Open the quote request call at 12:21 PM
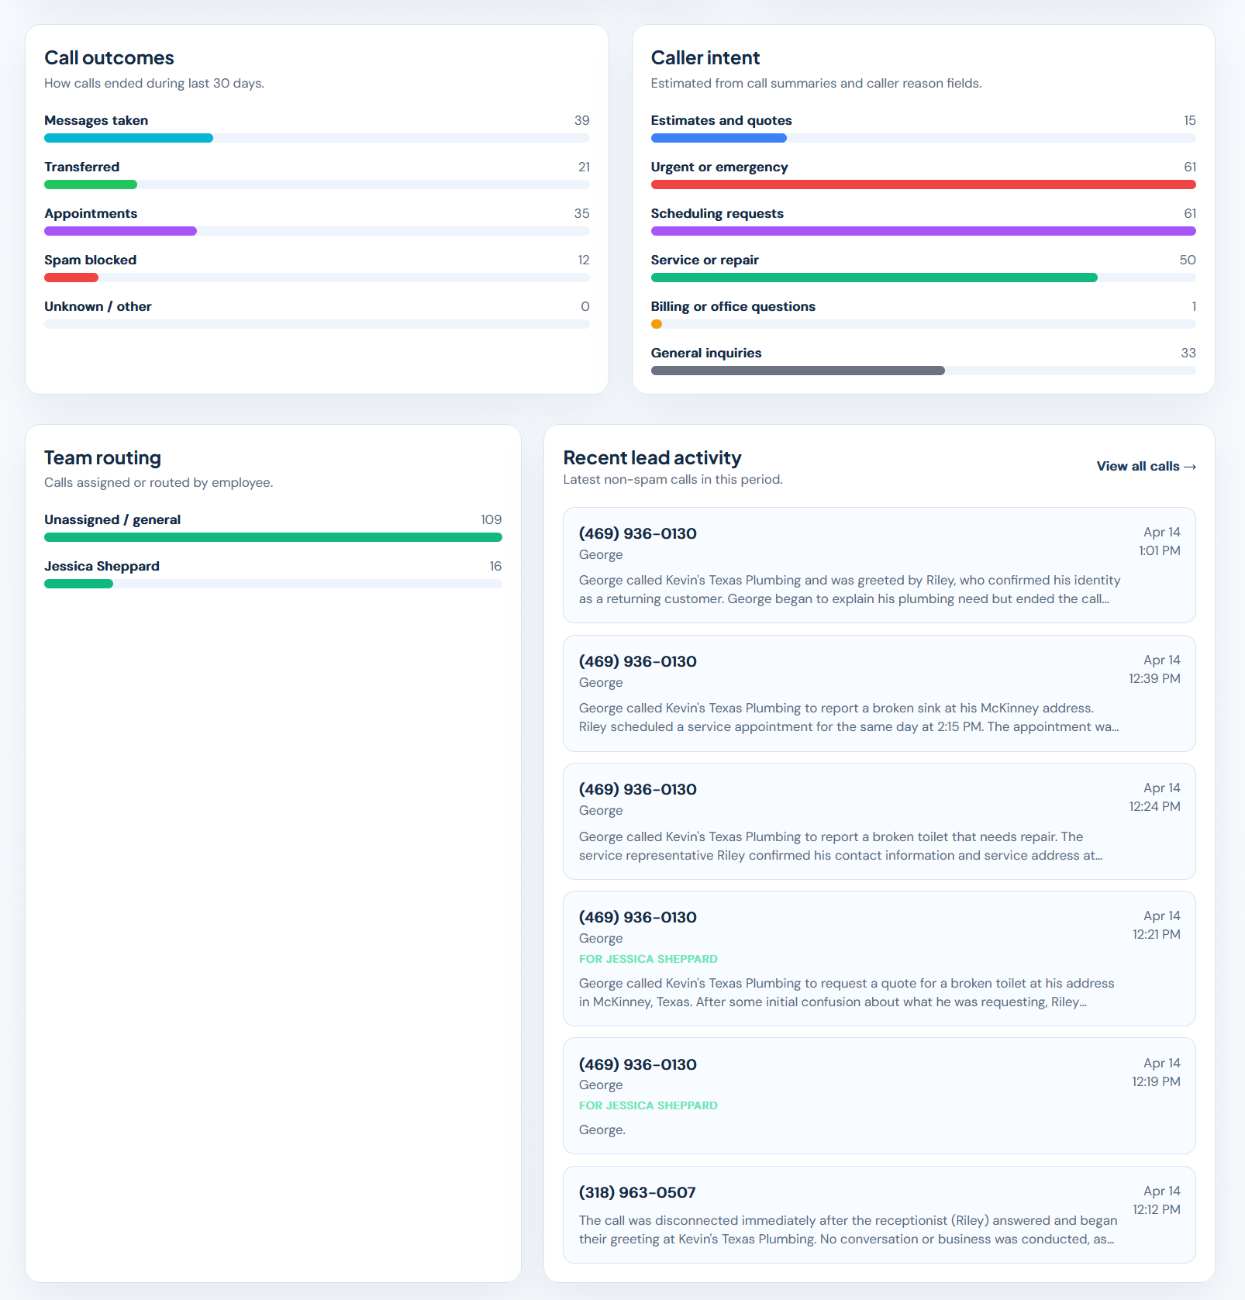The image size is (1245, 1300). pos(879,960)
